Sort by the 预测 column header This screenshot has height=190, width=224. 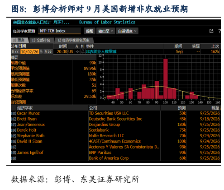pyautogui.click(x=181, y=108)
